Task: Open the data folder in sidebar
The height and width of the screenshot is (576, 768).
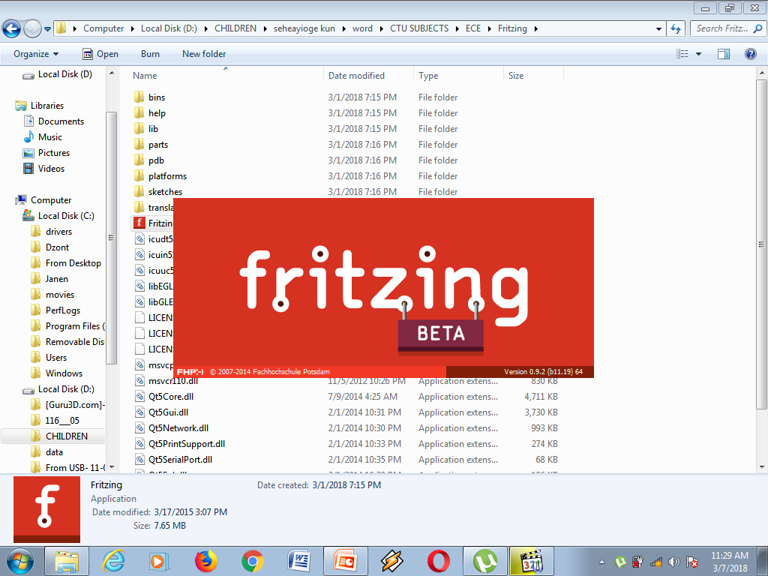Action: pos(54,451)
